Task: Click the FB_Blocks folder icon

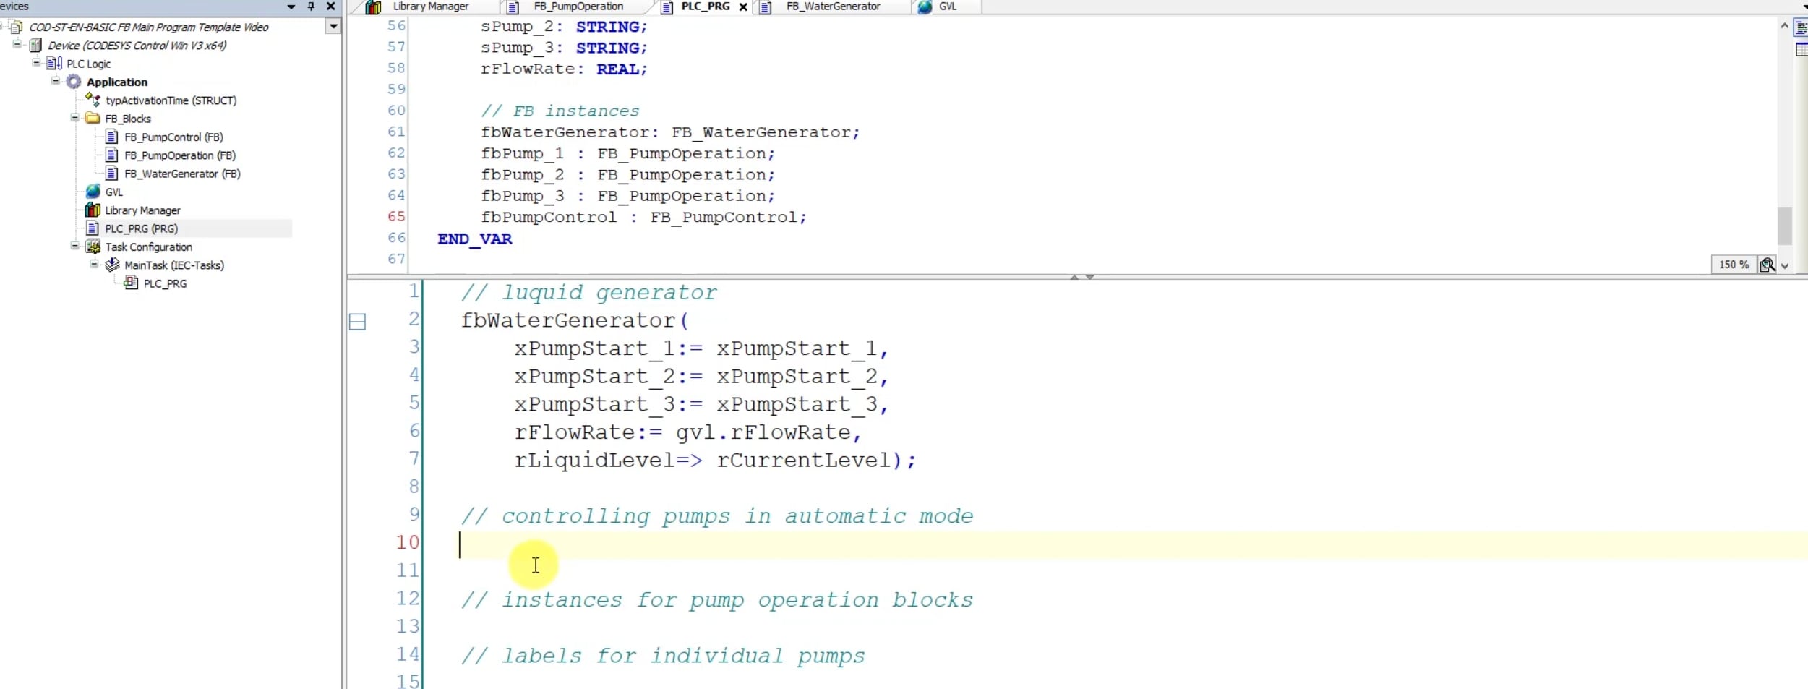Action: pyautogui.click(x=93, y=118)
